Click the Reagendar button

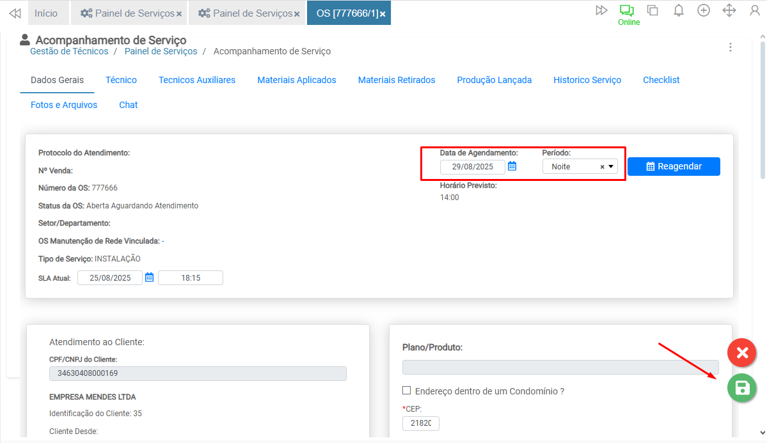coord(674,166)
